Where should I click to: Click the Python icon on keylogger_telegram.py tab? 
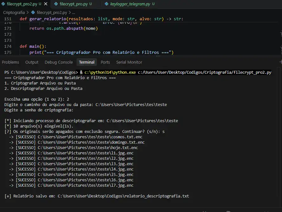pos(106,4)
